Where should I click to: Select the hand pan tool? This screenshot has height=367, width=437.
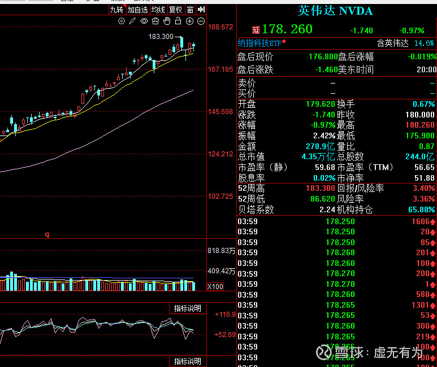167,21
